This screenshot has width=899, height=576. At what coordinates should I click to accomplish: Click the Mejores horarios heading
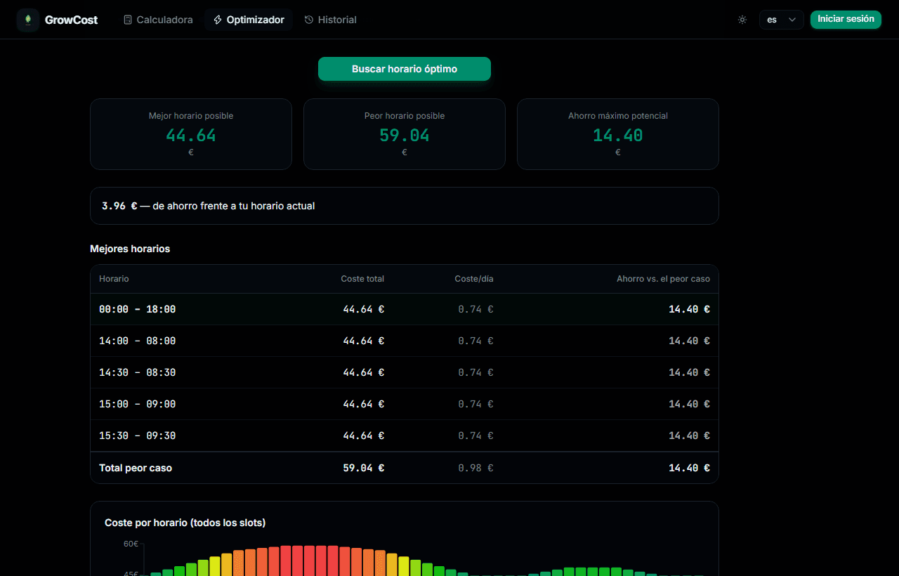(130, 249)
